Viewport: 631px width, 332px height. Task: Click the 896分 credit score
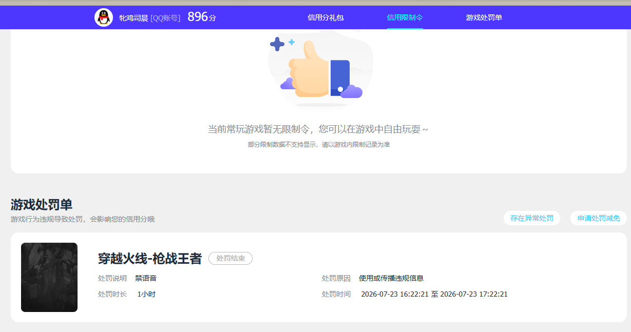[202, 17]
